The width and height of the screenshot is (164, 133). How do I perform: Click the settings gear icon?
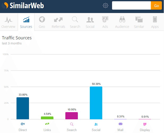[106, 6]
